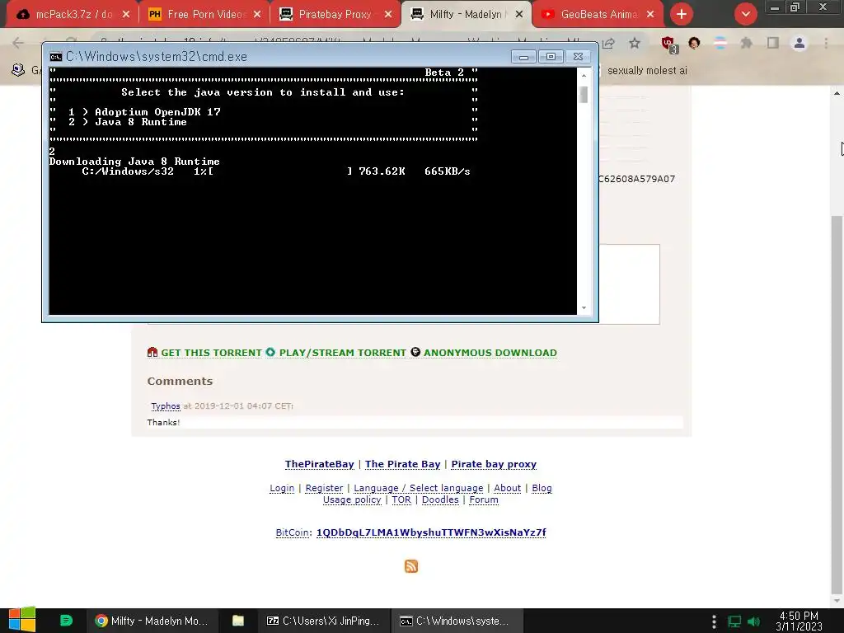Click the BitCoin label link
The width and height of the screenshot is (844, 633).
(293, 532)
